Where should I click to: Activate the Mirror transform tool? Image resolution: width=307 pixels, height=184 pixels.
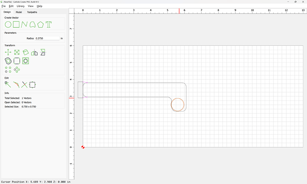[x=34, y=52]
